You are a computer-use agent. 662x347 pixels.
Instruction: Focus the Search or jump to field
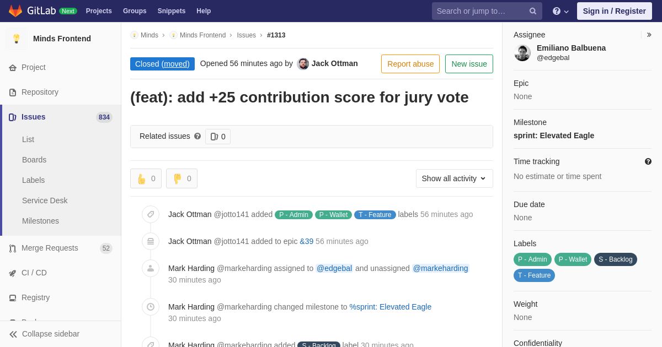480,11
